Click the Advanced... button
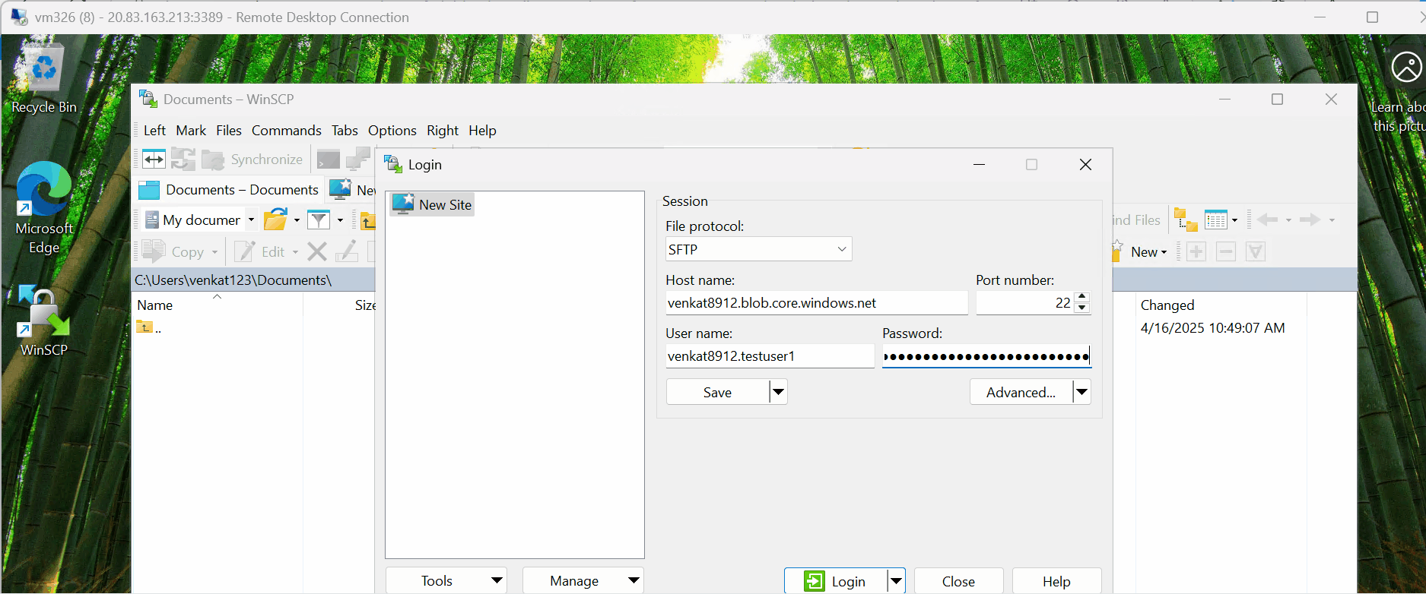The width and height of the screenshot is (1426, 594). pos(1021,392)
